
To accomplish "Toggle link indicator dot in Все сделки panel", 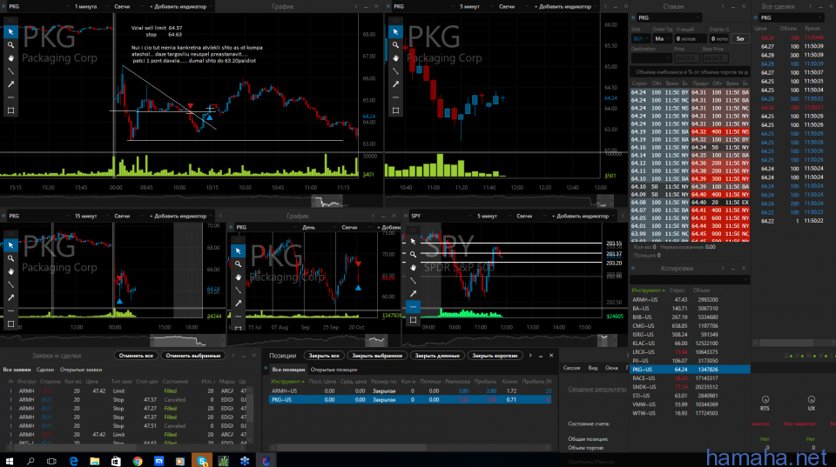I will point(756,17).
